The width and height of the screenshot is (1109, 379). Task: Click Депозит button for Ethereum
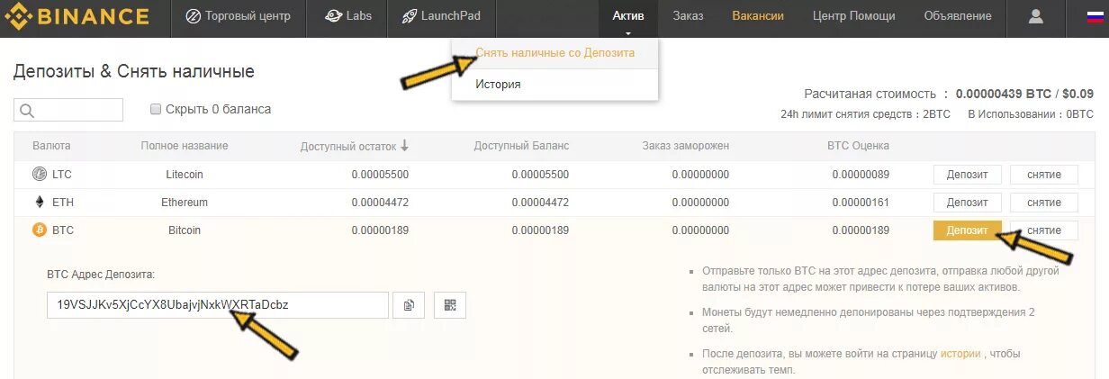[968, 203]
